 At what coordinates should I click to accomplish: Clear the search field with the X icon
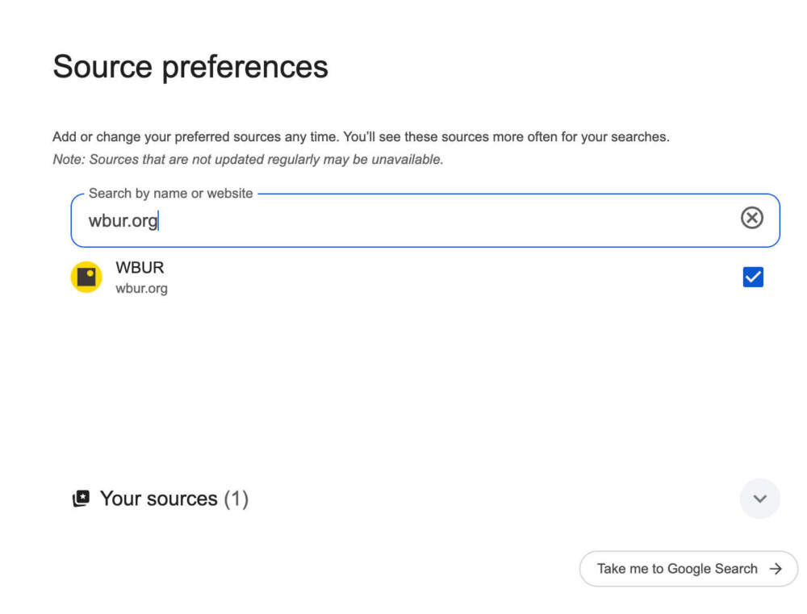click(x=751, y=218)
